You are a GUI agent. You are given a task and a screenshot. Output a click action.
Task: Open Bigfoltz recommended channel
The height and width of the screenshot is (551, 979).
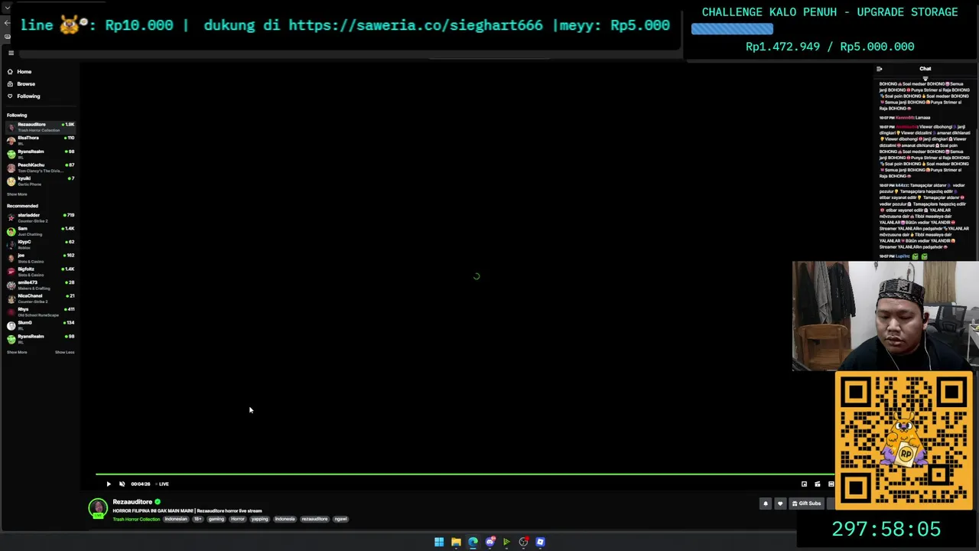pos(41,271)
